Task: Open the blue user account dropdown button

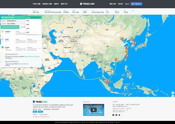Action: (137, 4)
